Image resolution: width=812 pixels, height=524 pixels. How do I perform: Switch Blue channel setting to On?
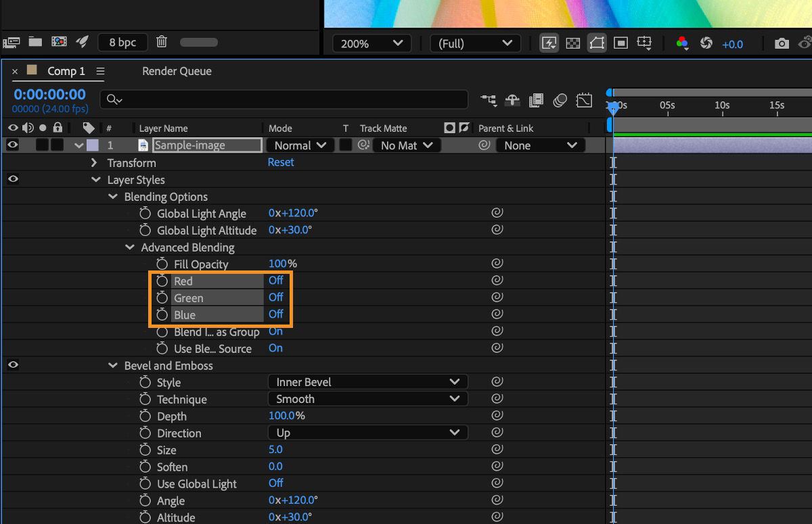click(275, 314)
